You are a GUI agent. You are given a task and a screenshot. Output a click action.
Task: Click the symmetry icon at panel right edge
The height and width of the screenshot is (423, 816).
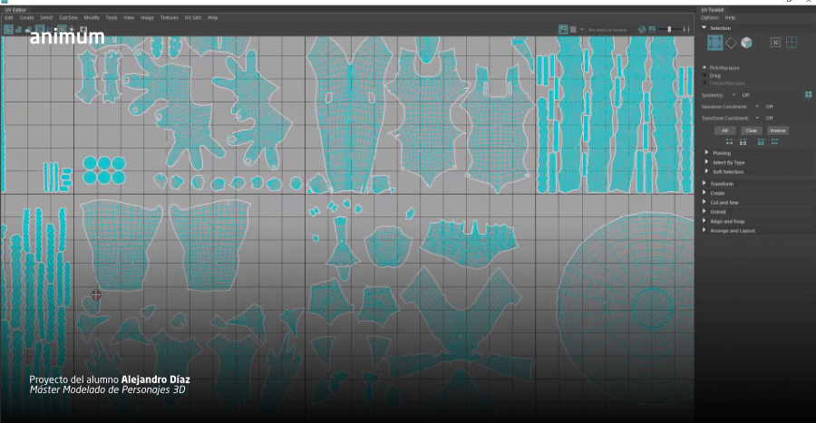(808, 94)
